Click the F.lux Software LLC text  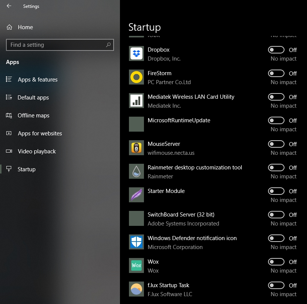[170, 294]
